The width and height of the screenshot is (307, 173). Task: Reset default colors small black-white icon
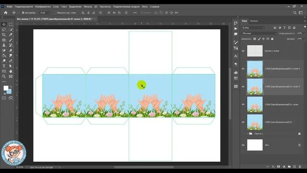click(4, 93)
